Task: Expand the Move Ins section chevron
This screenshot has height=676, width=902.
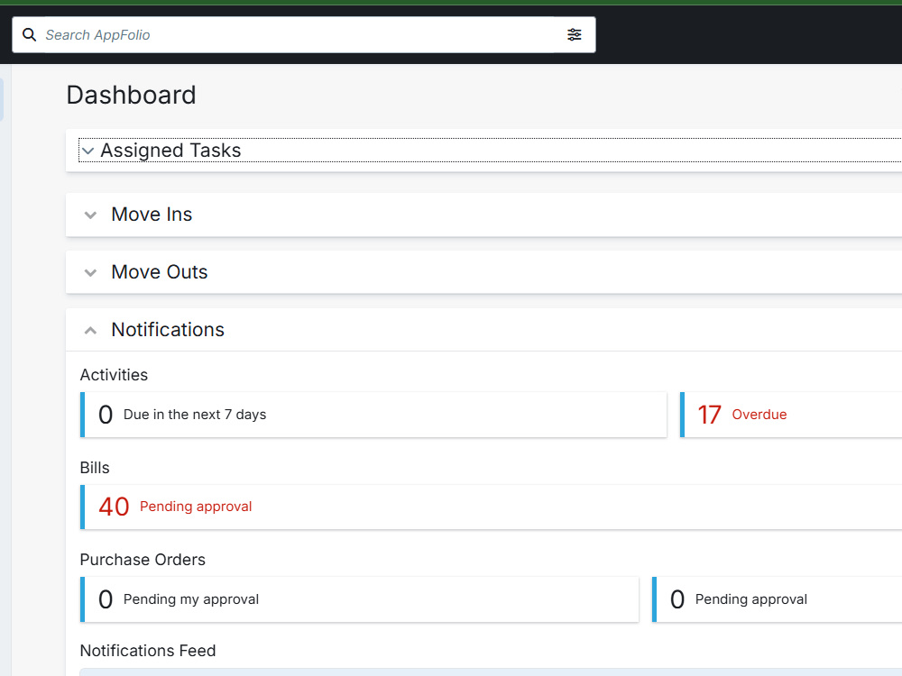Action: click(x=90, y=215)
